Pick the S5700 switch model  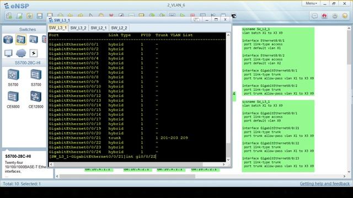tap(13, 78)
